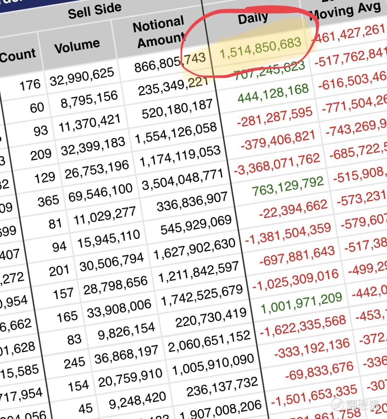The image size is (387, 419).
Task: Select daily value -379,406,821
Action: 278,140
